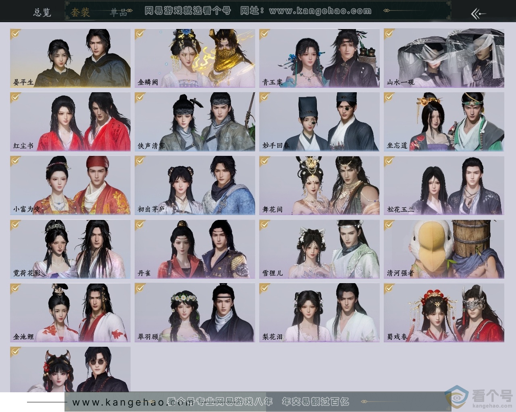
Task: View the 松花玉兰 costume set thumbnail
Action: [444, 185]
